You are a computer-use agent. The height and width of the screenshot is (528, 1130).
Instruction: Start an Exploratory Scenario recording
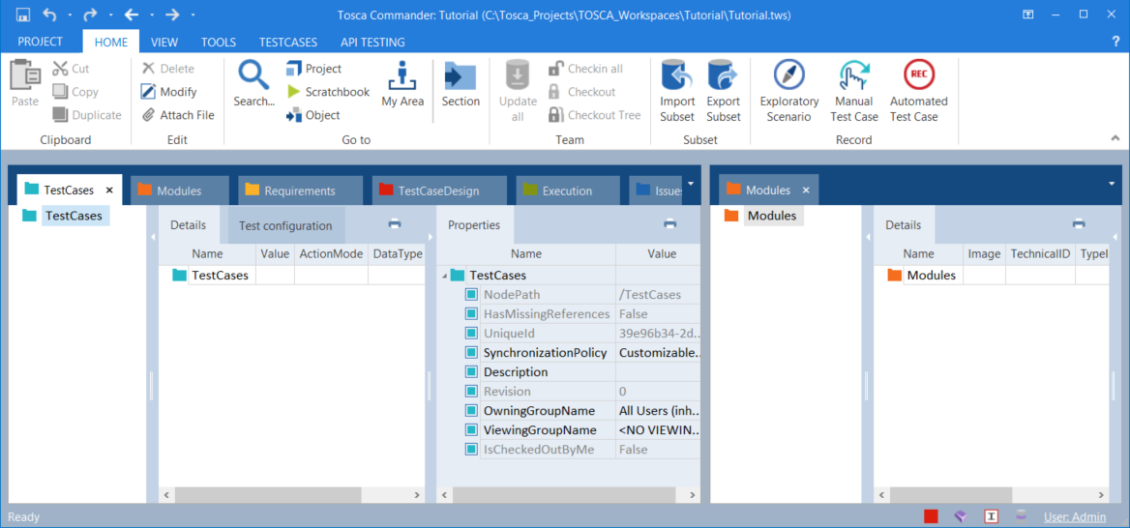(789, 91)
